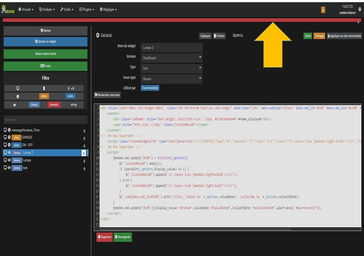Open the Outils menu

coord(67,9)
